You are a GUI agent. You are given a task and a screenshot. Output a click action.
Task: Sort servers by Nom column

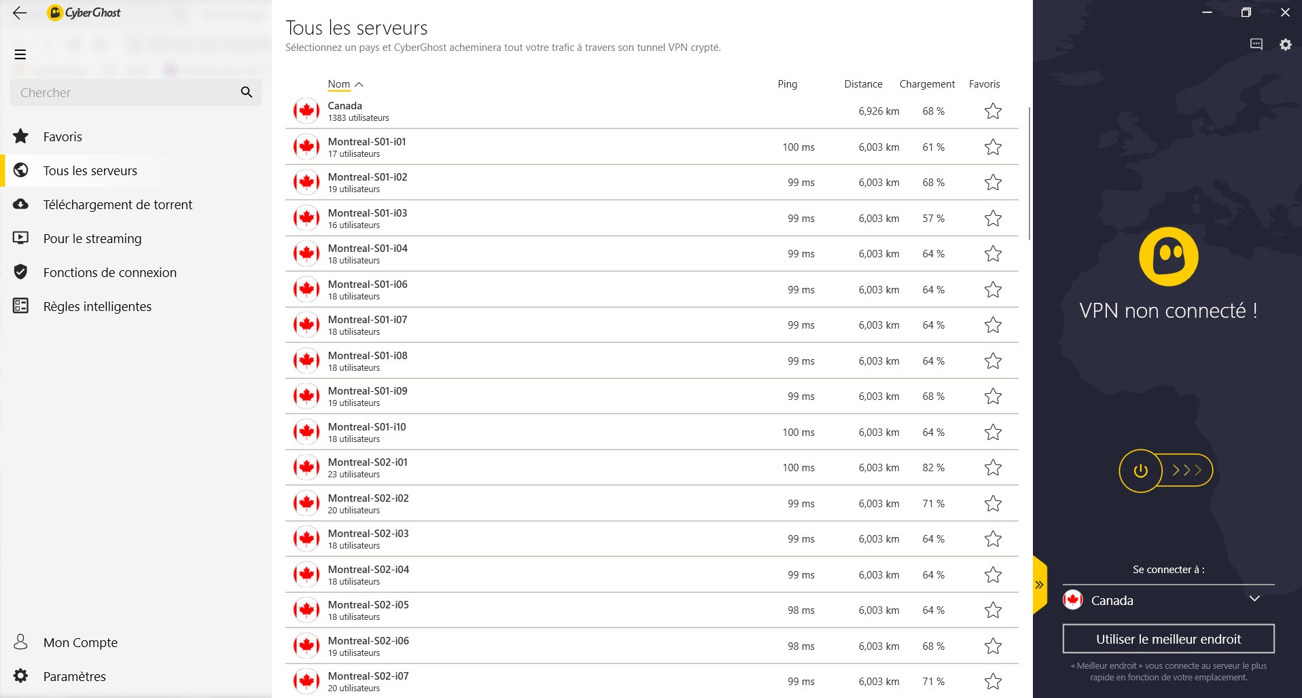339,84
